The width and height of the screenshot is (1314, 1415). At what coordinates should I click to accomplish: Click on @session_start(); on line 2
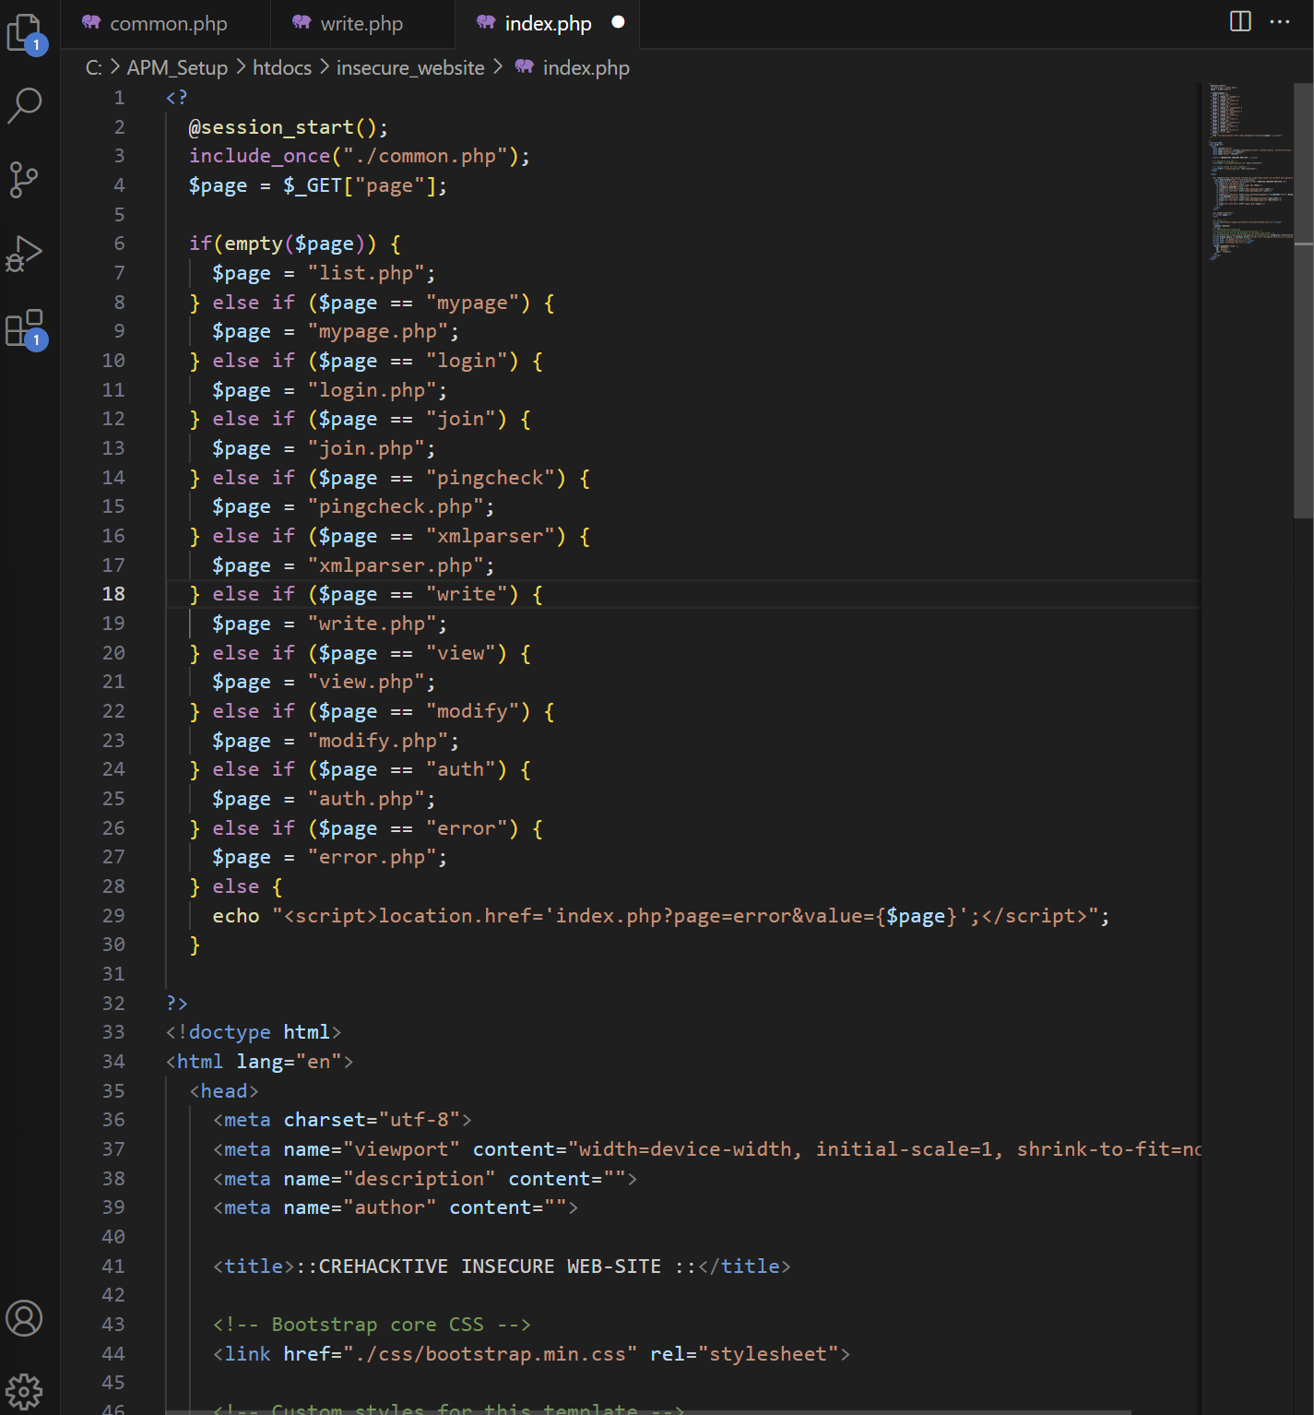[x=289, y=127]
